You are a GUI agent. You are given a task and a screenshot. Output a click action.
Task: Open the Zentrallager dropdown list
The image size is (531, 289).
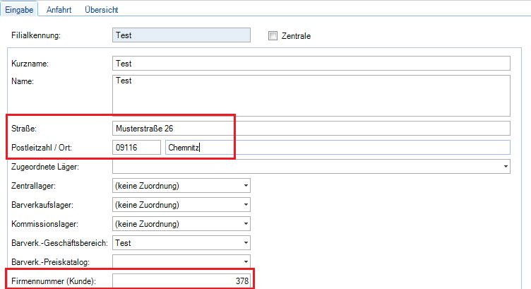click(246, 185)
